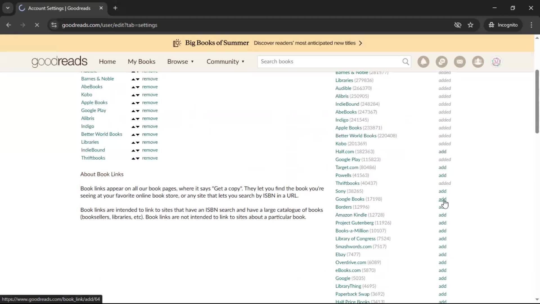Viewport: 540px width, 304px height.
Task: Move Google Play up in the list
Action: [x=133, y=111]
